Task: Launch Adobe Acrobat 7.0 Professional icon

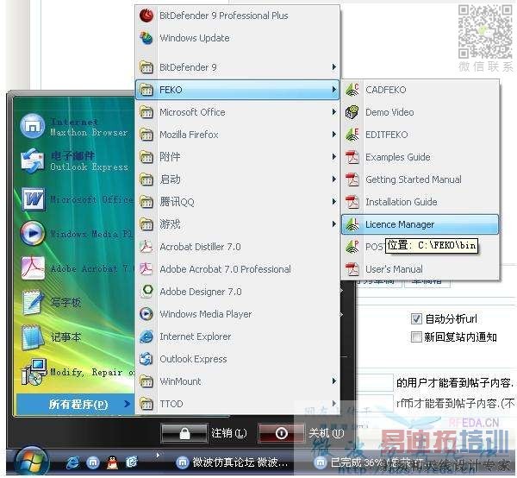Action: (x=146, y=269)
